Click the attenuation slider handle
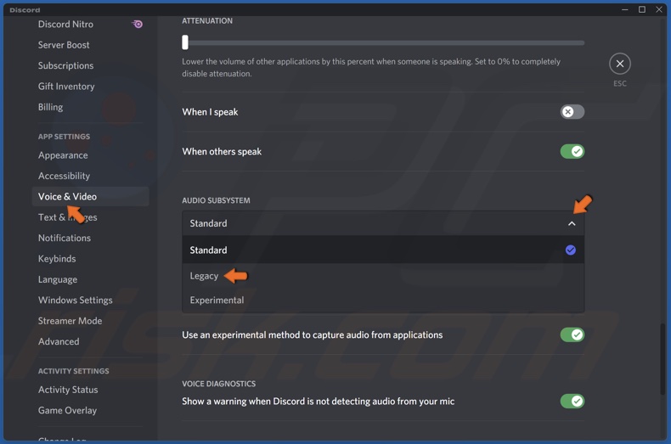 click(x=185, y=42)
